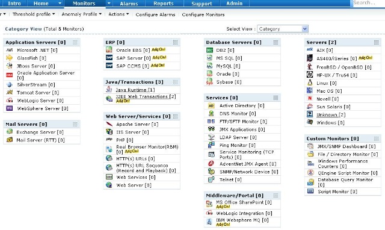Click the Active Directory icon
385x230 pixels.
pos(211,105)
